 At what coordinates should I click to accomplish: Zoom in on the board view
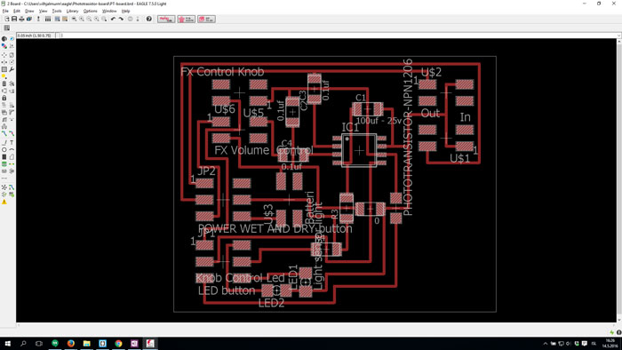tap(82, 19)
